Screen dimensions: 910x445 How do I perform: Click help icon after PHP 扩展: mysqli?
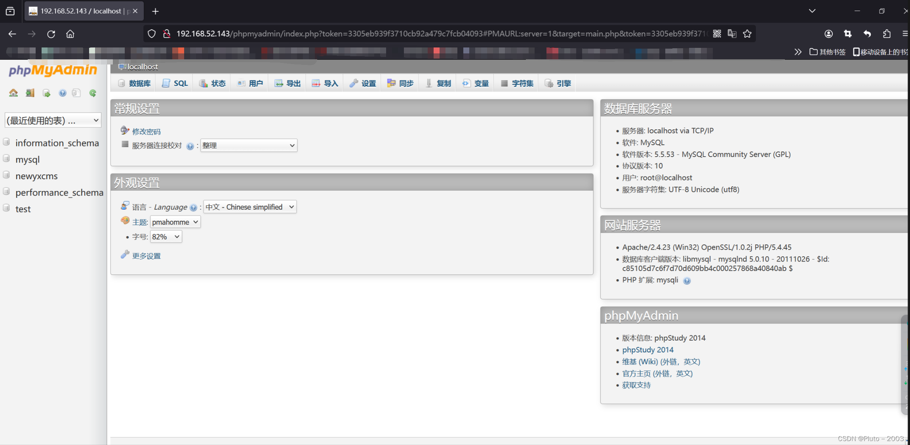pos(687,281)
